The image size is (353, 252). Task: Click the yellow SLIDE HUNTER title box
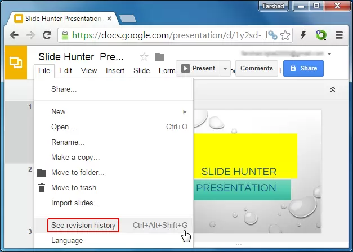pyautogui.click(x=245, y=156)
